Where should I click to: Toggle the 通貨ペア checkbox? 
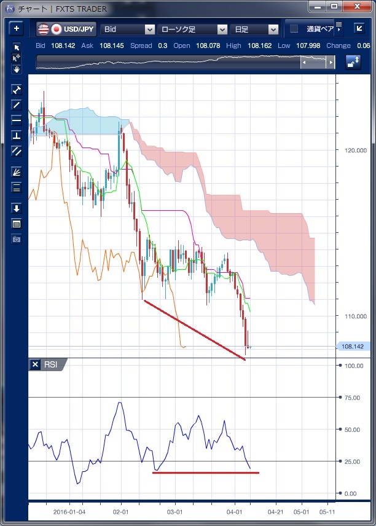(294, 29)
